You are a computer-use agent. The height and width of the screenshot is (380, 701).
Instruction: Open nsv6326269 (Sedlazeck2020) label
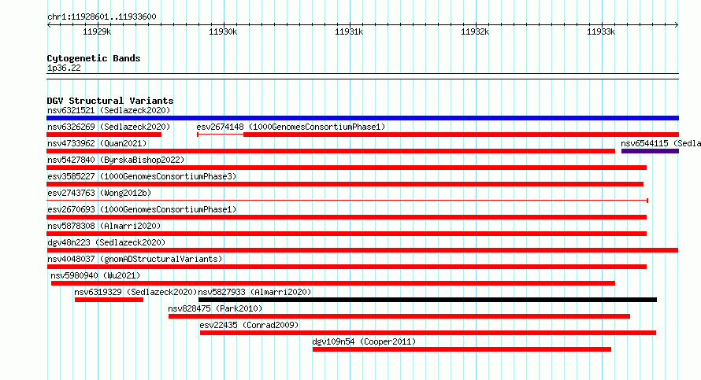(109, 127)
